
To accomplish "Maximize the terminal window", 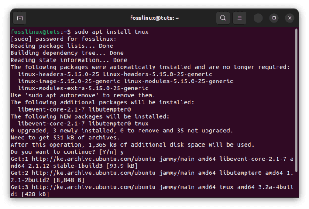I will 274,18.
